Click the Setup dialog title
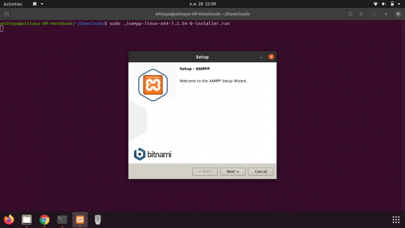This screenshot has width=405, height=228. 202,57
